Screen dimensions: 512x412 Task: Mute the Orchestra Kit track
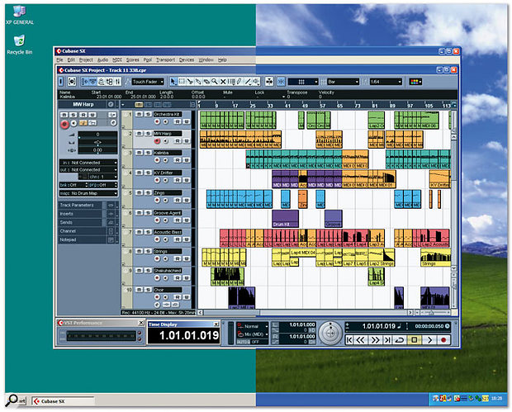tap(139, 114)
